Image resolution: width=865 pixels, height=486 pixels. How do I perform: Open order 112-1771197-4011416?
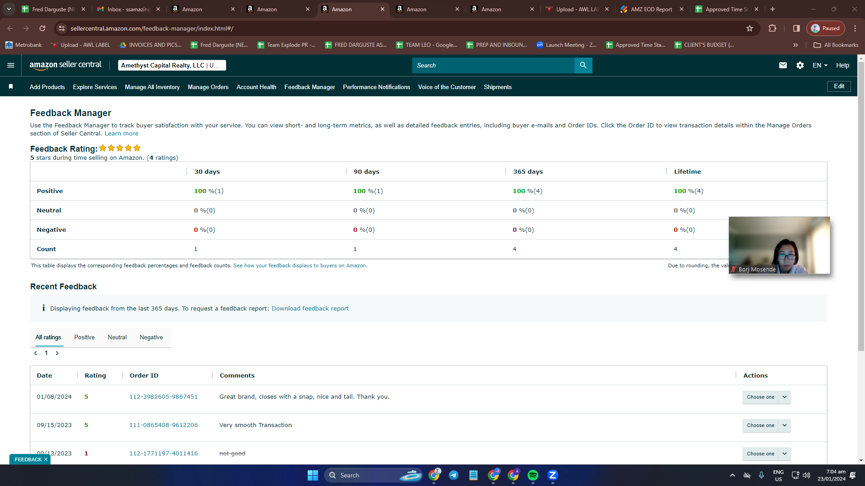point(164,454)
